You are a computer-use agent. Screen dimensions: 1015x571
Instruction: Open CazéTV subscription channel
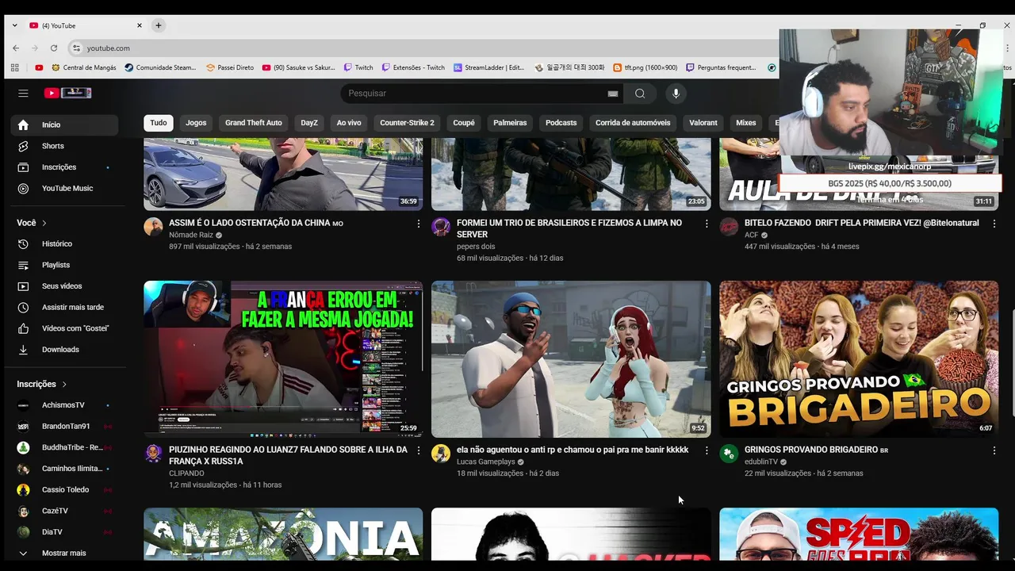pyautogui.click(x=64, y=511)
